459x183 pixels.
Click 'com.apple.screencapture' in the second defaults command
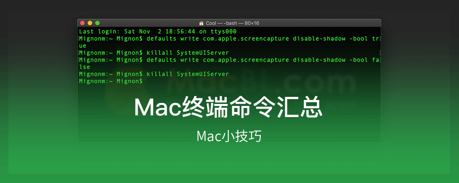(x=246, y=60)
